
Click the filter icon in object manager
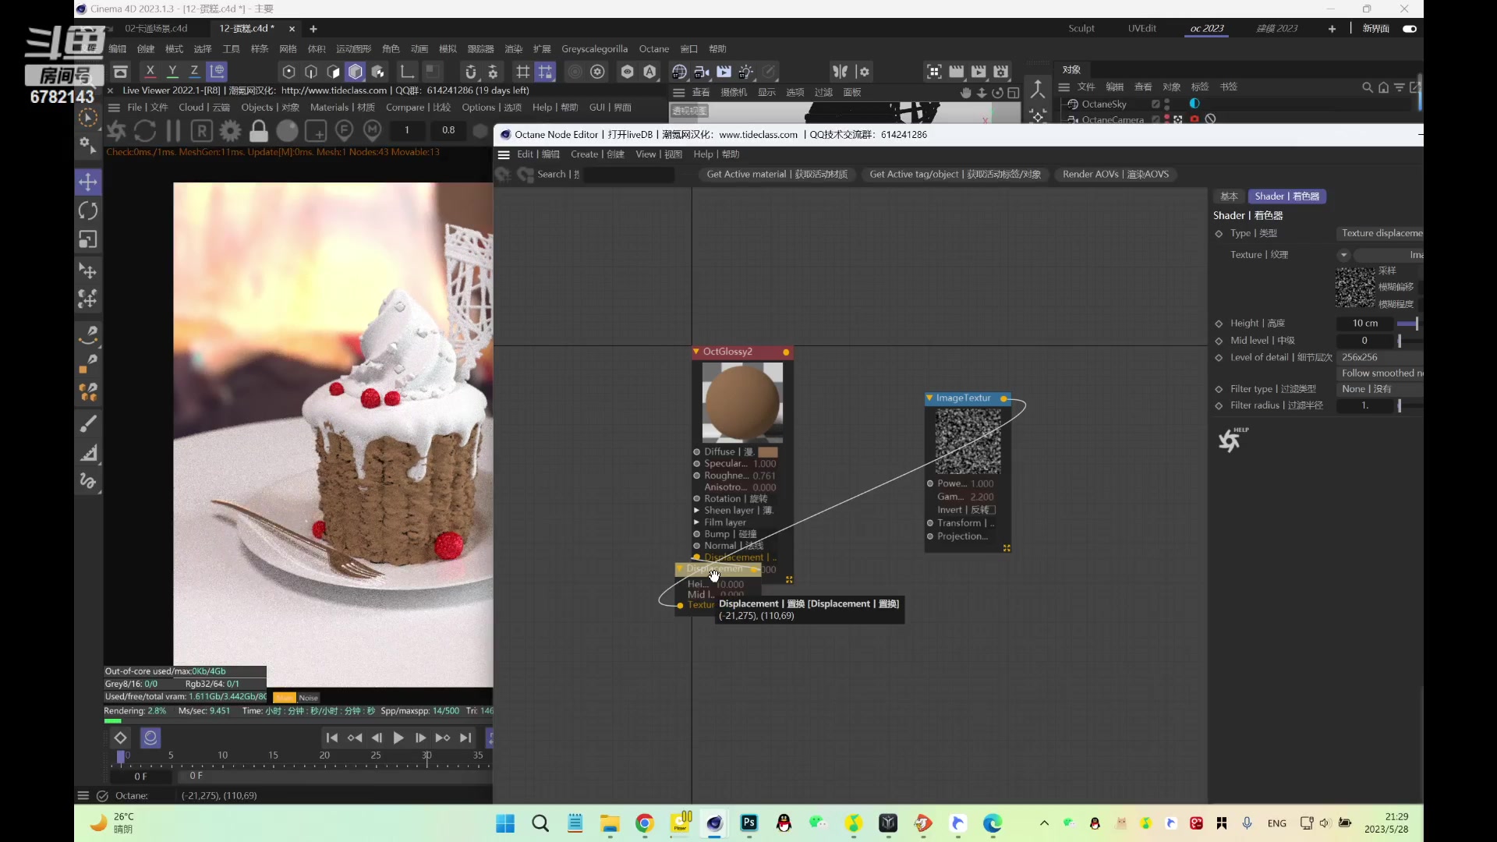(x=1400, y=87)
